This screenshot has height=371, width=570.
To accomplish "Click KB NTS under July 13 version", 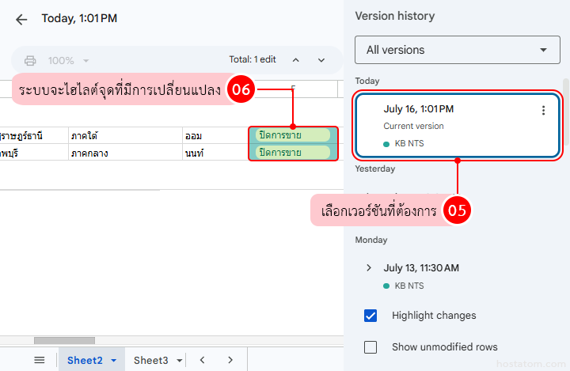I will [409, 286].
